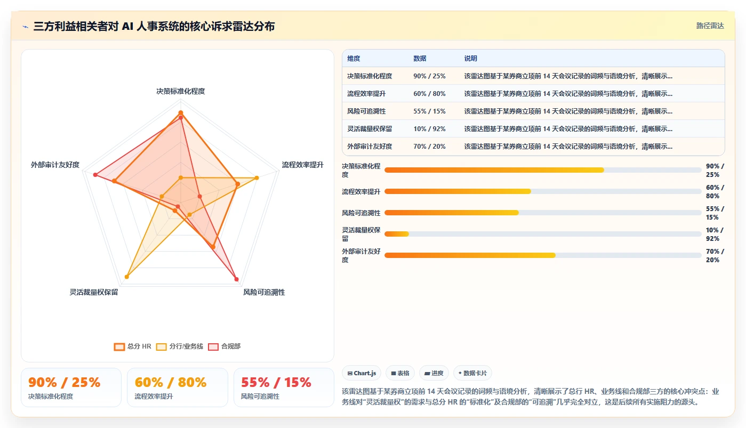Click the main chart title heading
This screenshot has width=746, height=428.
point(154,26)
